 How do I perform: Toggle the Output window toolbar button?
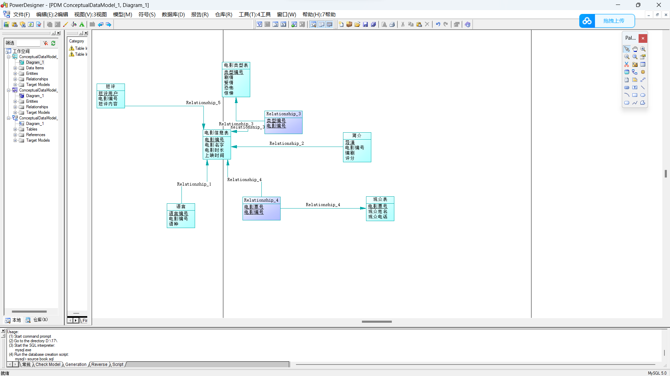tap(321, 24)
